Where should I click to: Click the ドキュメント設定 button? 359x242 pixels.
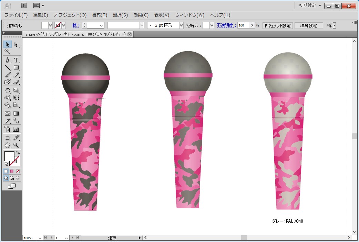coord(277,25)
